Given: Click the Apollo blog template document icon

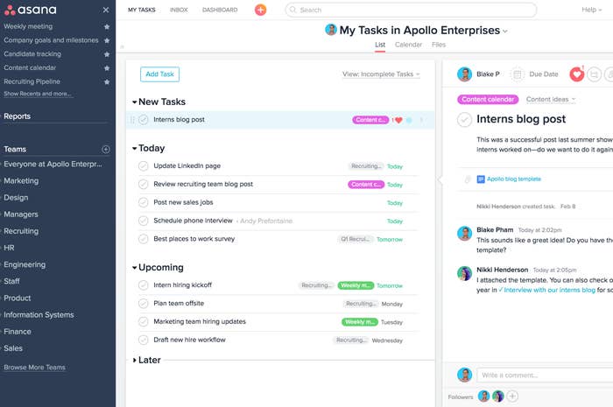Looking at the screenshot, I should 481,179.
